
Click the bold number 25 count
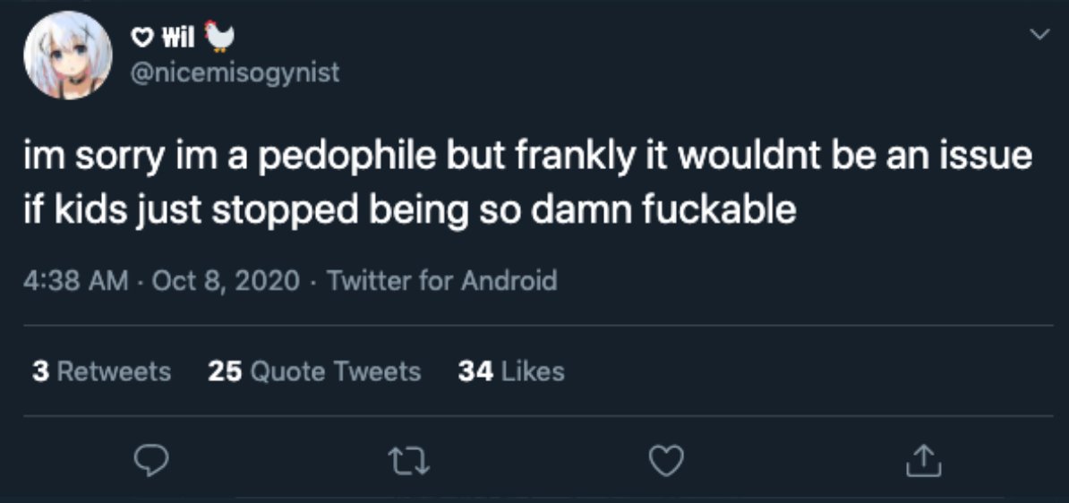tap(225, 371)
